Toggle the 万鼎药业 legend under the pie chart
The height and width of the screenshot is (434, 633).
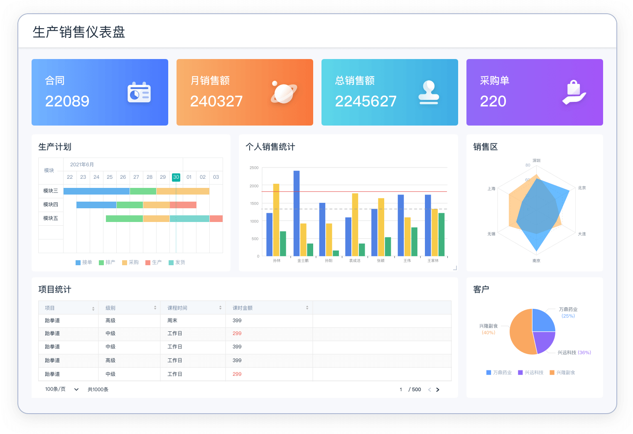(x=498, y=372)
